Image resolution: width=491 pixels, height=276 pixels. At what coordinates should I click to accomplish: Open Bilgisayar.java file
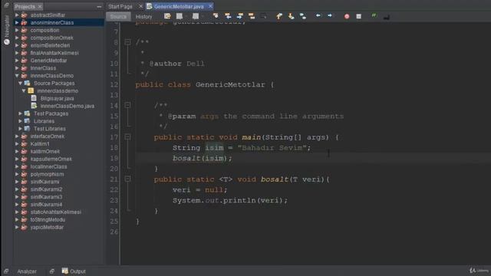pyautogui.click(x=57, y=98)
